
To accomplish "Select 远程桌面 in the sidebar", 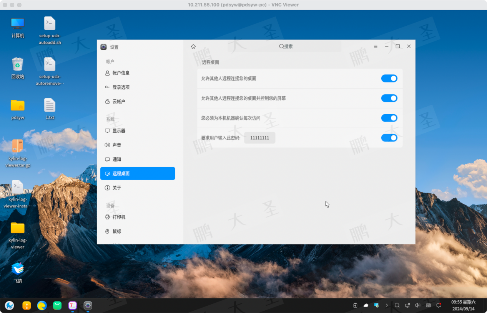I will click(x=138, y=173).
